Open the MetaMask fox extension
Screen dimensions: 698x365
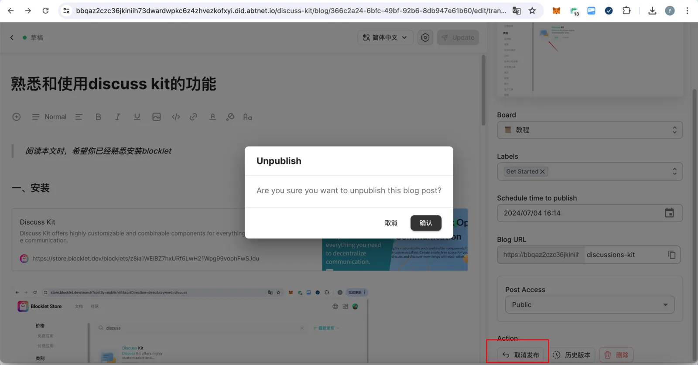[556, 10]
